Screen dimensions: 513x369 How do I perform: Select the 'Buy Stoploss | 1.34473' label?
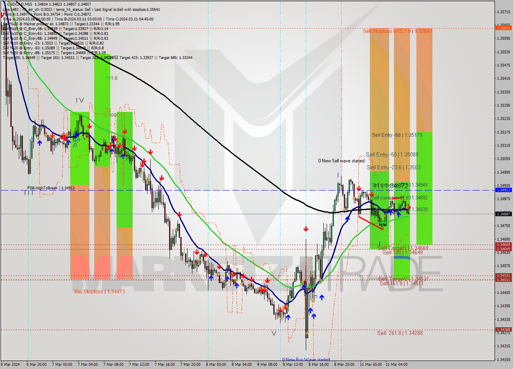[99, 292]
